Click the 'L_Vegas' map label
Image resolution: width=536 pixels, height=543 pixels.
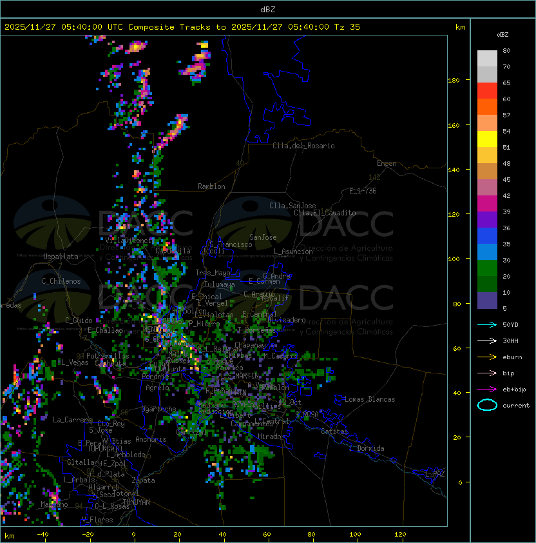click(75, 362)
